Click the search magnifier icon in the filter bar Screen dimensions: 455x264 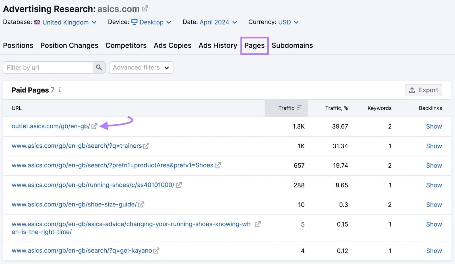pyautogui.click(x=99, y=67)
